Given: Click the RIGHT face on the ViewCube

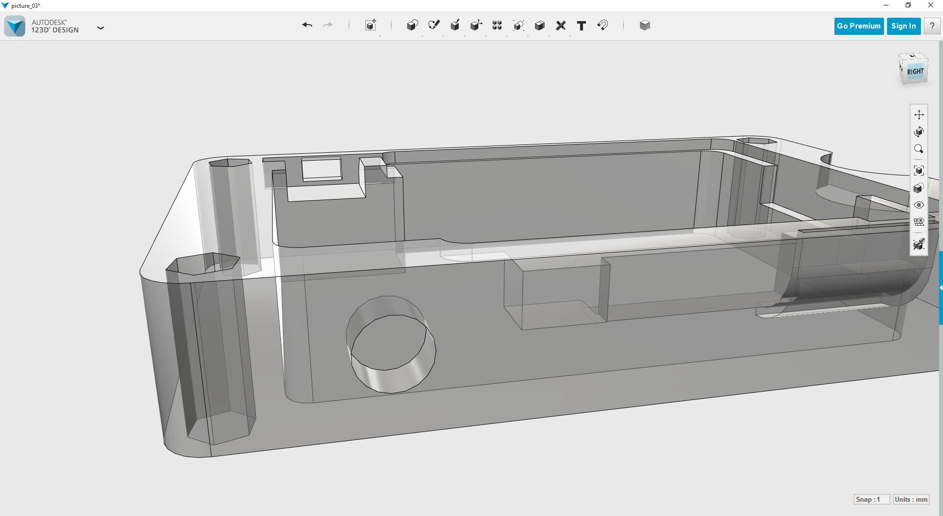Looking at the screenshot, I should click(915, 71).
